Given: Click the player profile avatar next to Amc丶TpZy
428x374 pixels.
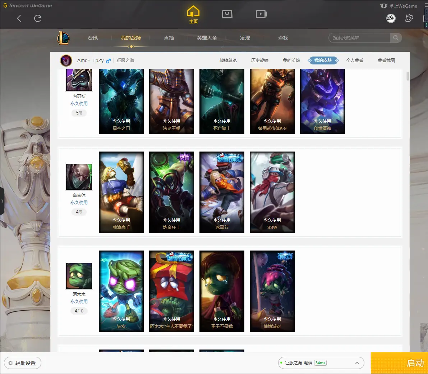Looking at the screenshot, I should 66,60.
